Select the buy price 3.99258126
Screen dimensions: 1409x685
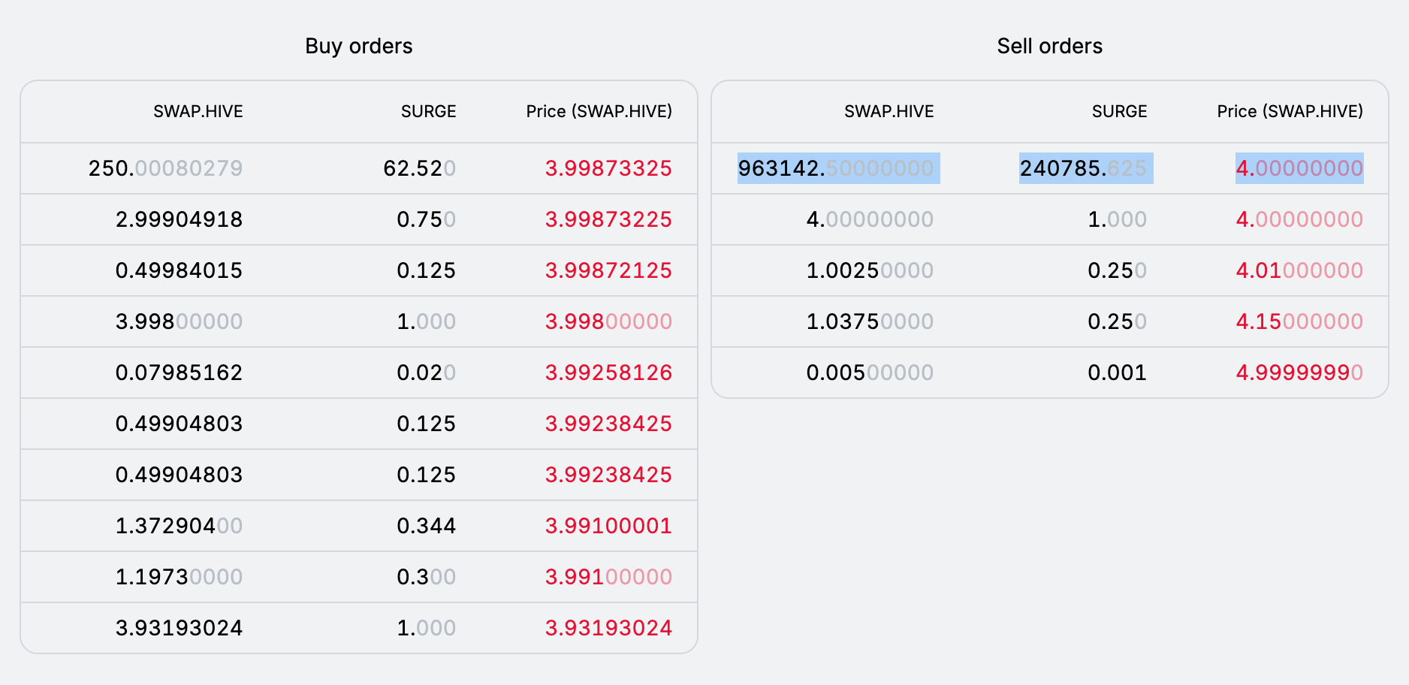click(608, 373)
